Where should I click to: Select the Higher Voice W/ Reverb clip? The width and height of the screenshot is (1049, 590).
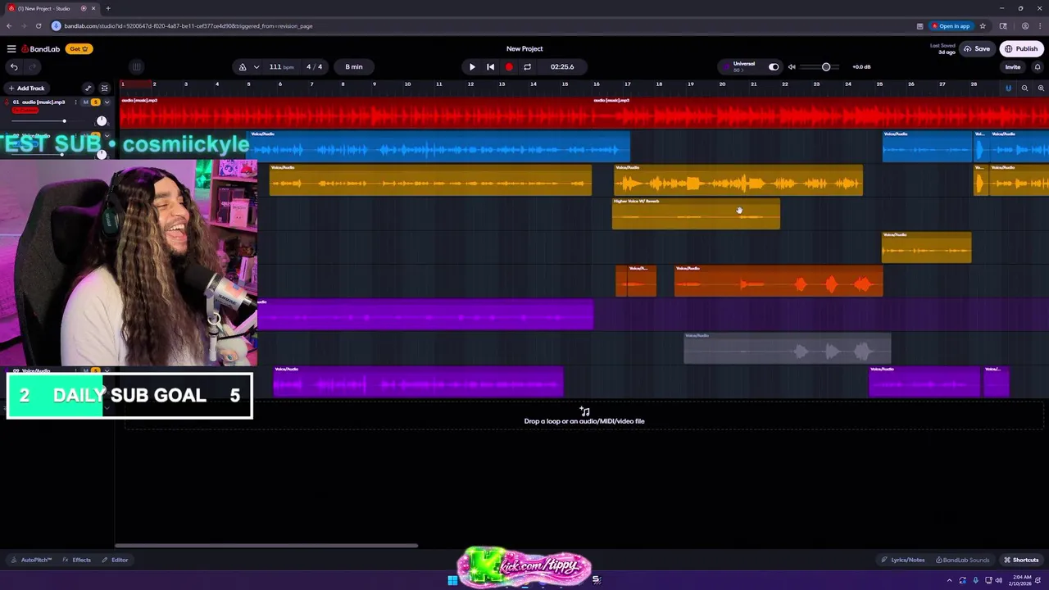click(696, 214)
